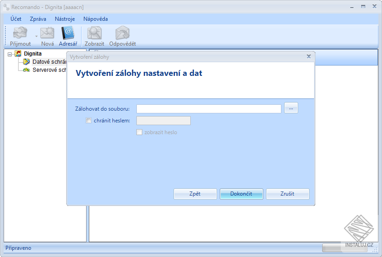This screenshot has height=257, width=382.
Task: Open the Účet menu
Action: pyautogui.click(x=16, y=19)
